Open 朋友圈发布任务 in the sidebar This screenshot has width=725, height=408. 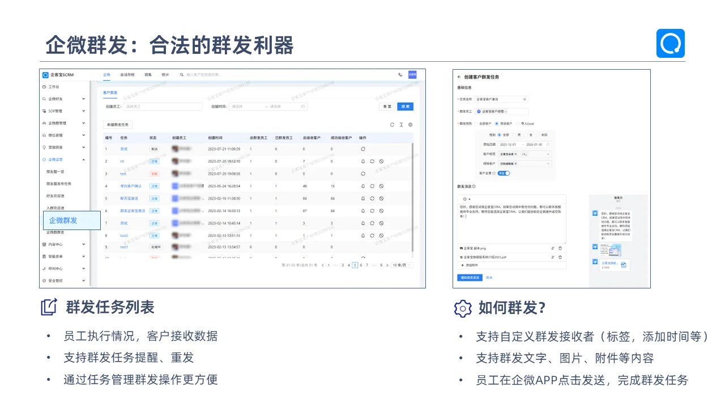pos(59,184)
